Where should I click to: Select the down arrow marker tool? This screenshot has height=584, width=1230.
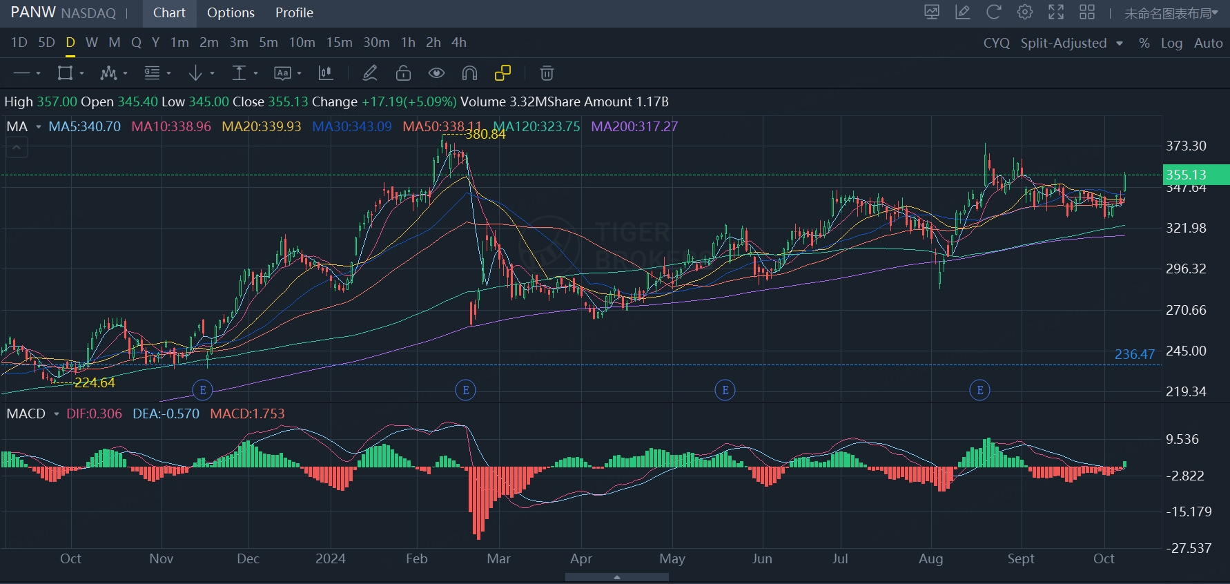[195, 73]
